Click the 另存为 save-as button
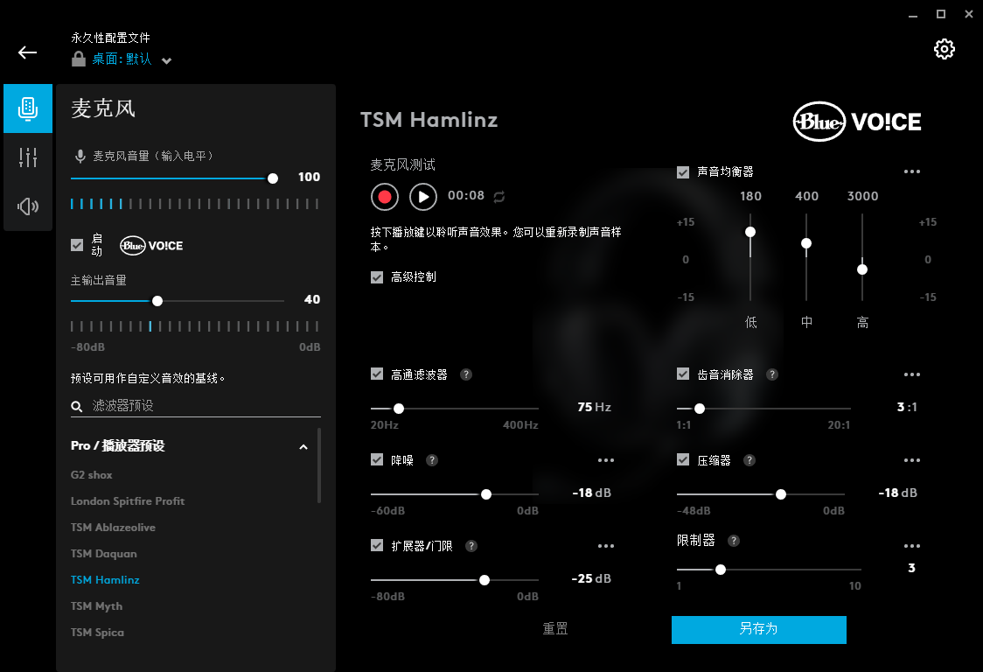The width and height of the screenshot is (983, 672). [758, 629]
